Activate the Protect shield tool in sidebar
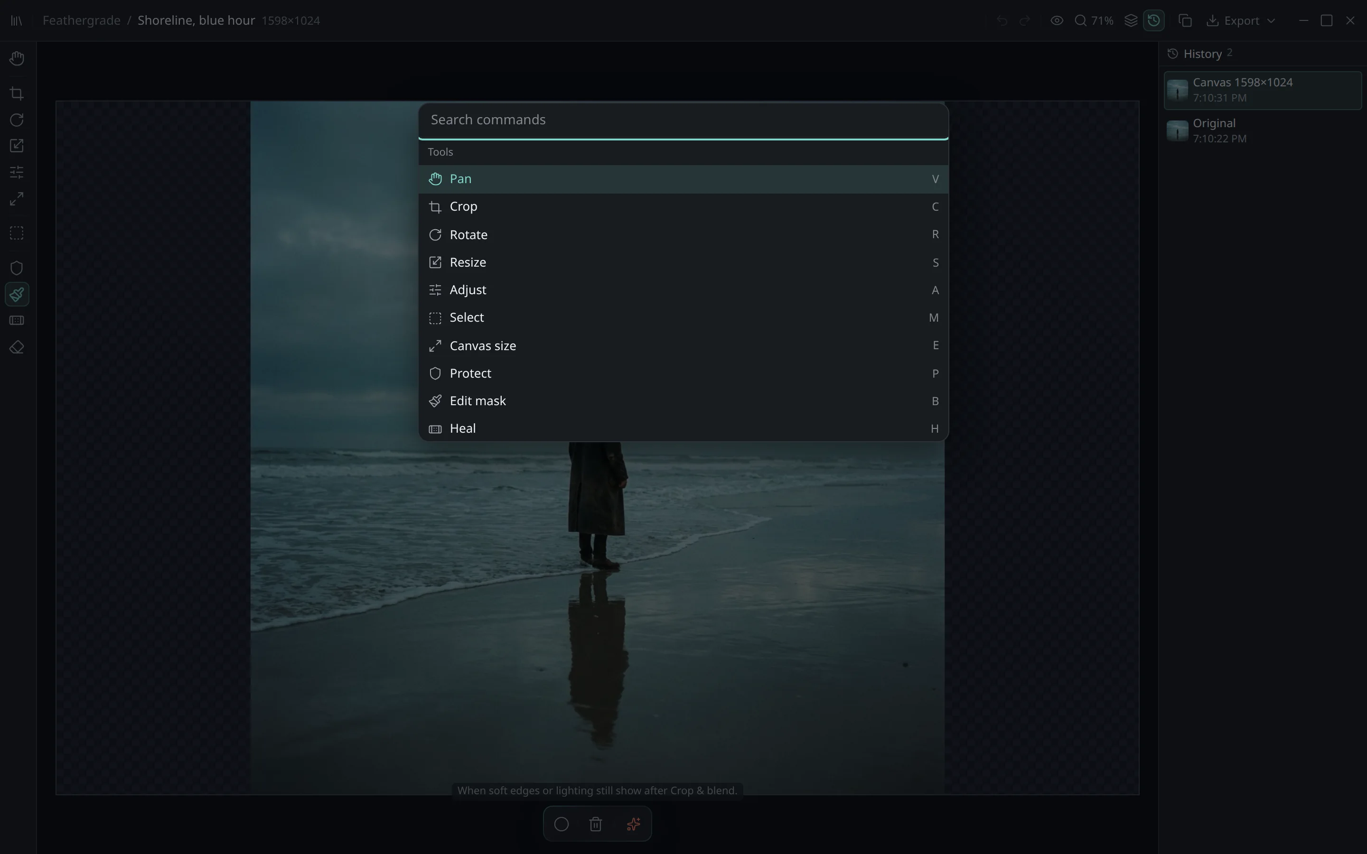The image size is (1367, 854). (x=17, y=268)
